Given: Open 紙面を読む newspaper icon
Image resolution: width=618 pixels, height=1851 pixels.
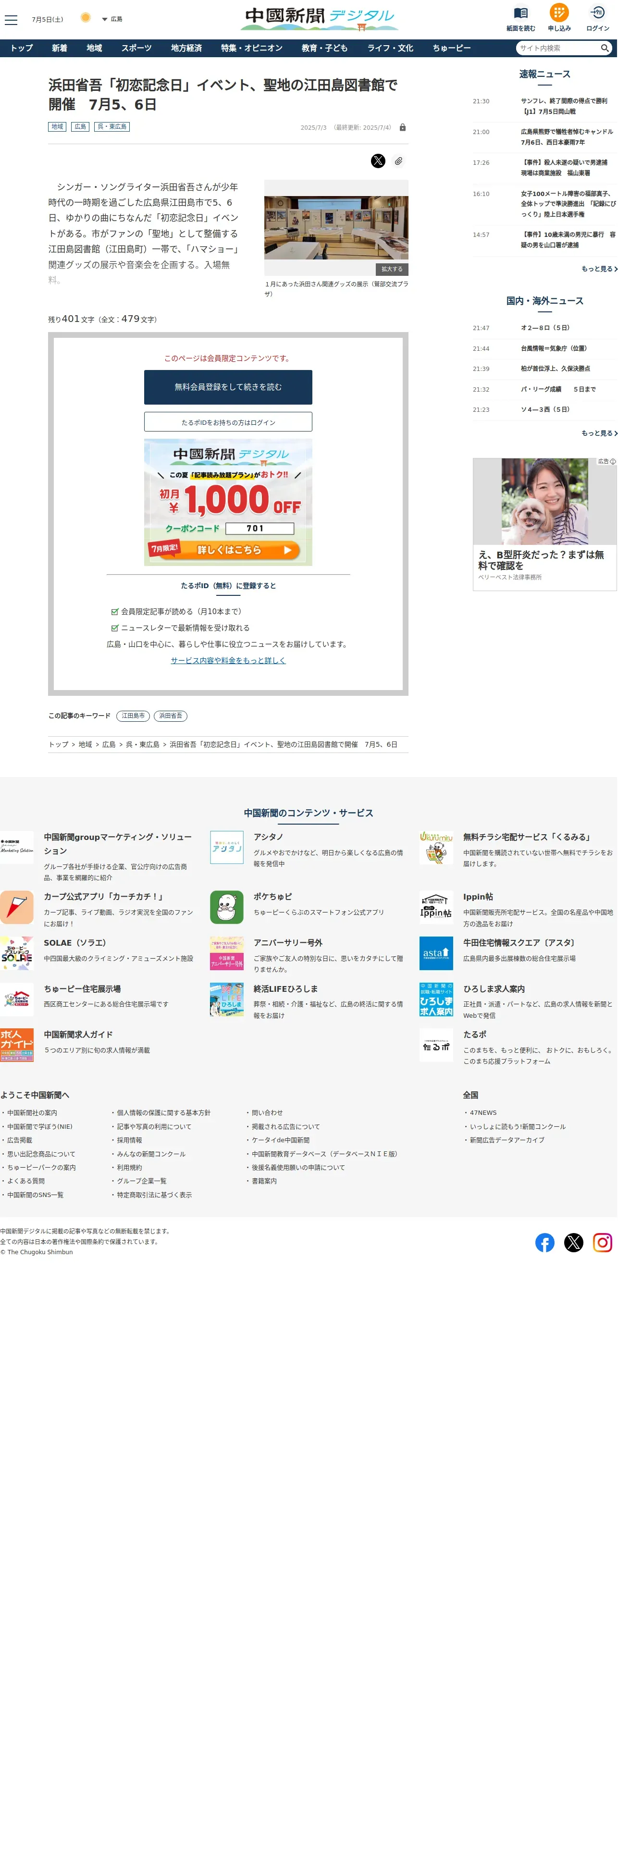Looking at the screenshot, I should coord(520,13).
